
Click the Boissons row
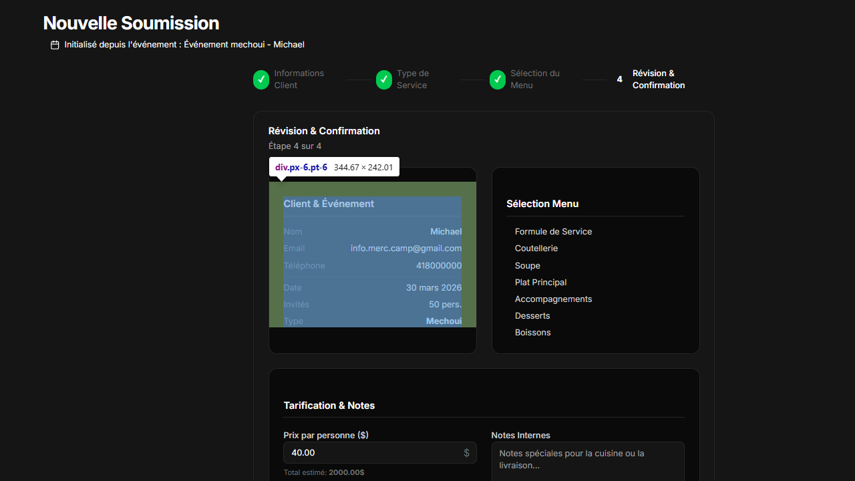point(533,333)
